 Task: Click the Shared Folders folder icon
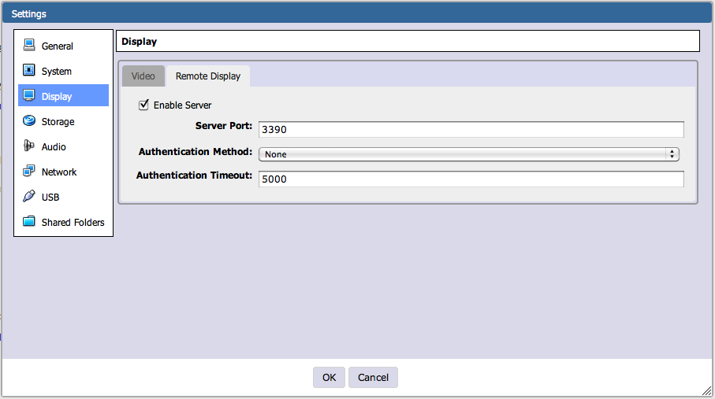click(29, 222)
